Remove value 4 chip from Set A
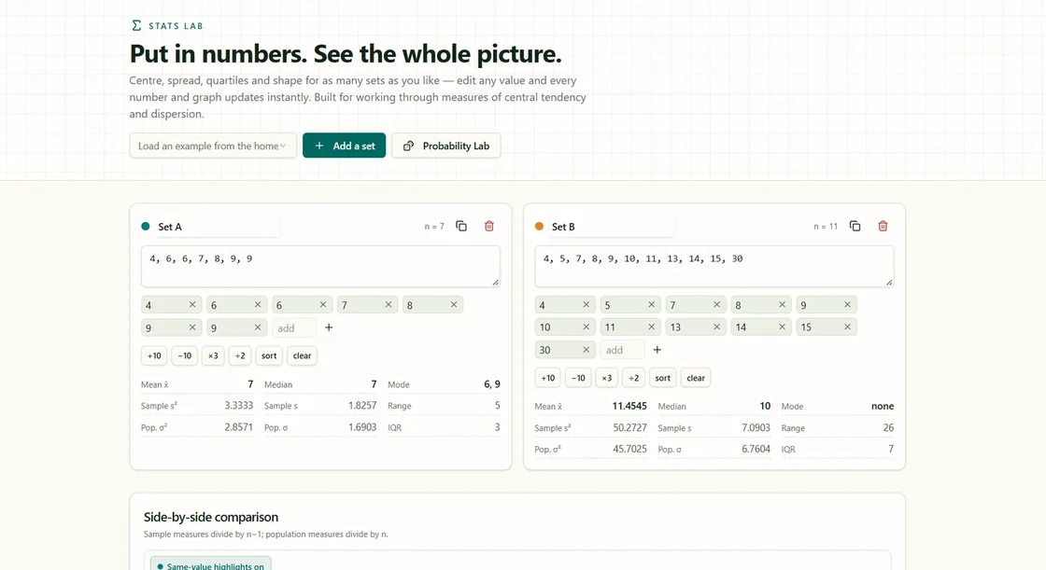Viewport: 1046px width, 570px height. [x=192, y=305]
